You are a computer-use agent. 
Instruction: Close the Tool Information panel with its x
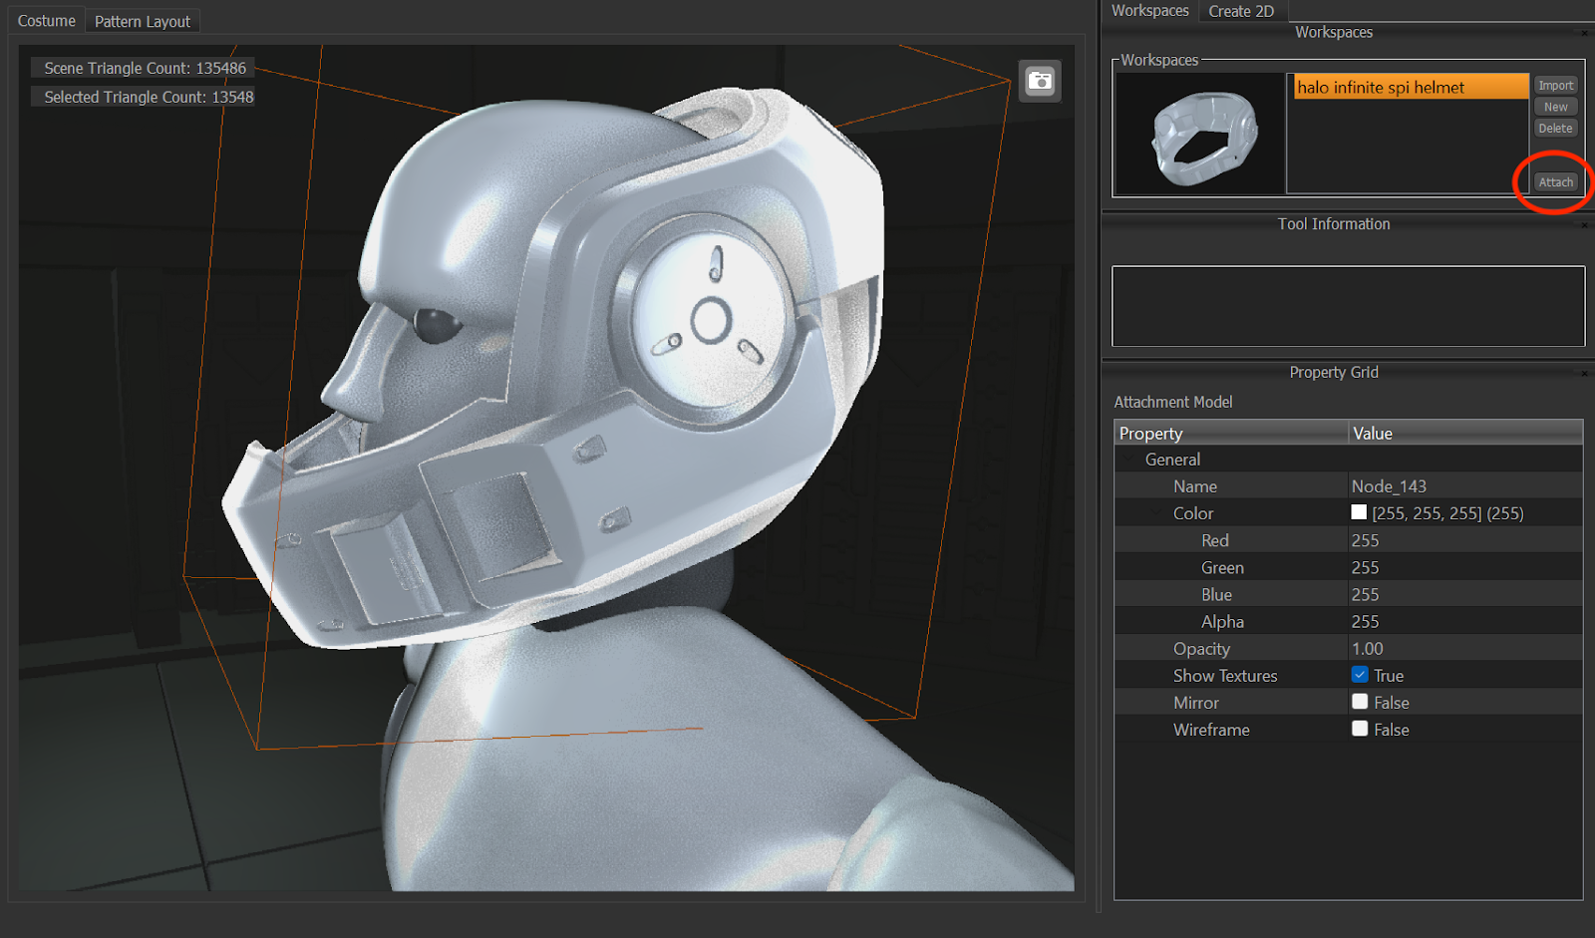(1584, 225)
